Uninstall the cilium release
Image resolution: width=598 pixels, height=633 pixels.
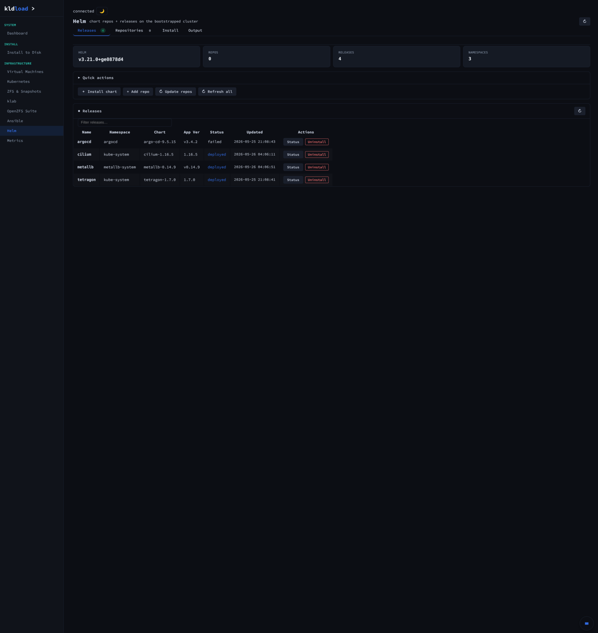(317, 155)
